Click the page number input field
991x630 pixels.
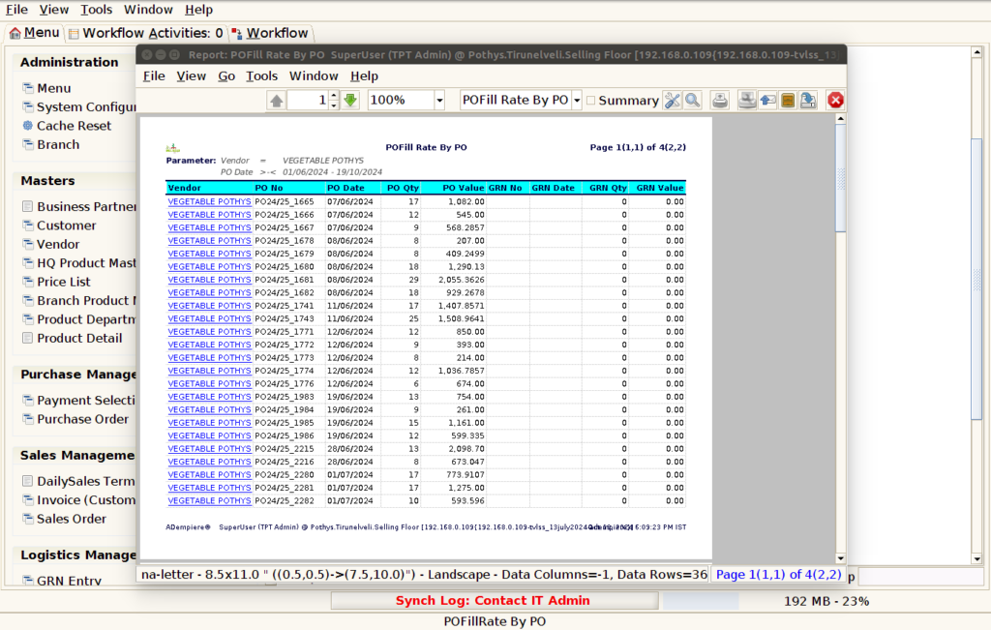pos(309,100)
